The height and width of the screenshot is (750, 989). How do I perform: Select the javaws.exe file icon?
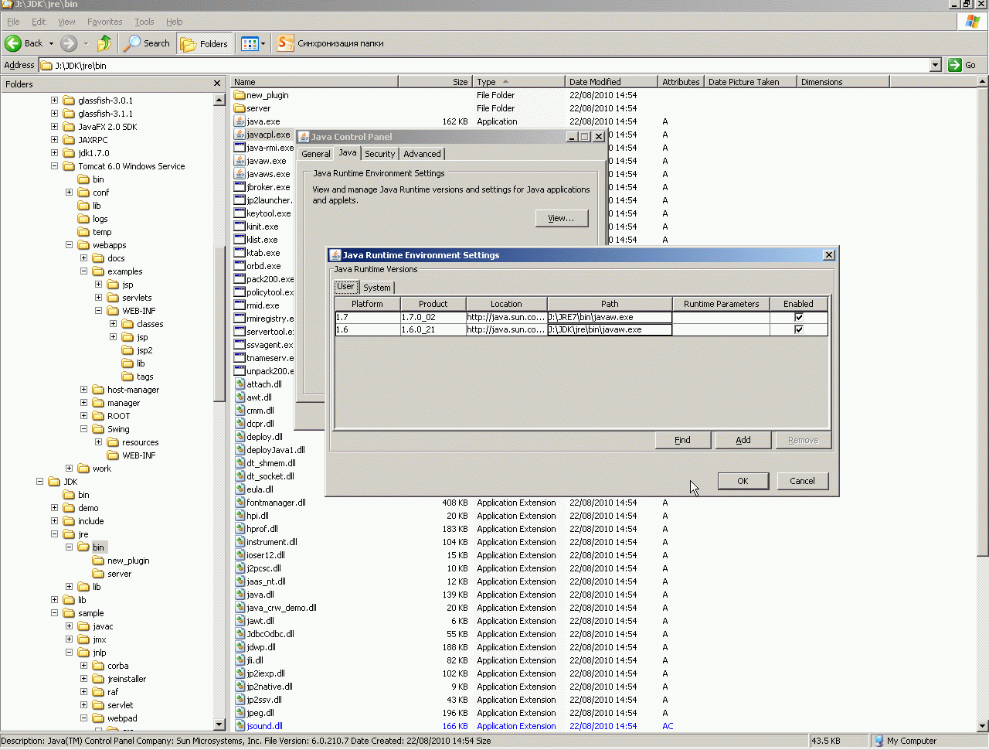click(240, 174)
